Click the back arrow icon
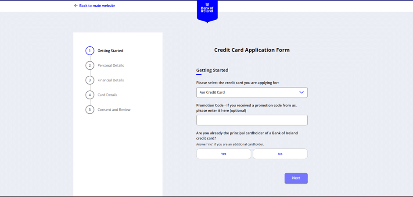Screen dimensions: 413x197 pos(75,6)
